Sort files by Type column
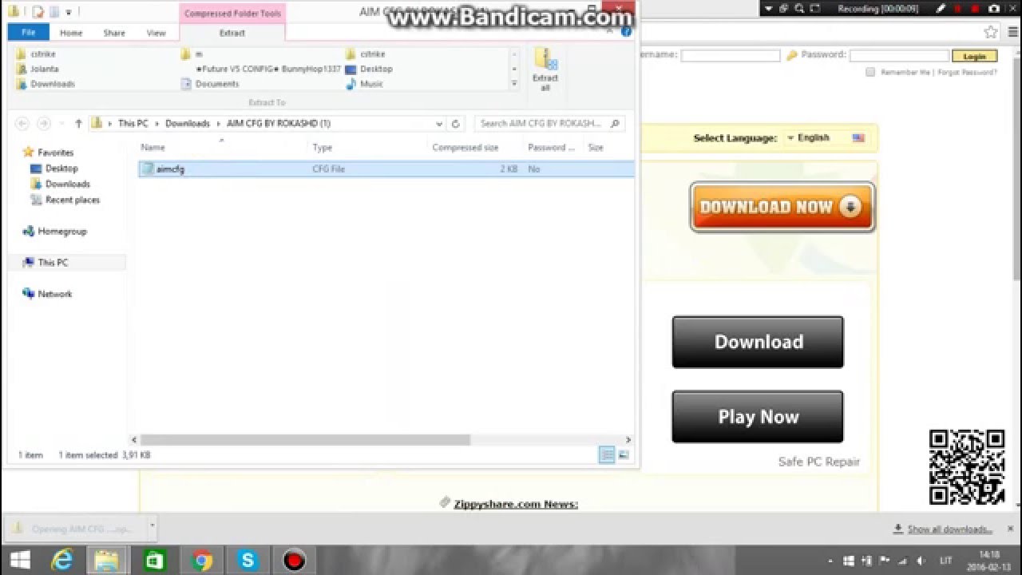The height and width of the screenshot is (575, 1022). 322,148
